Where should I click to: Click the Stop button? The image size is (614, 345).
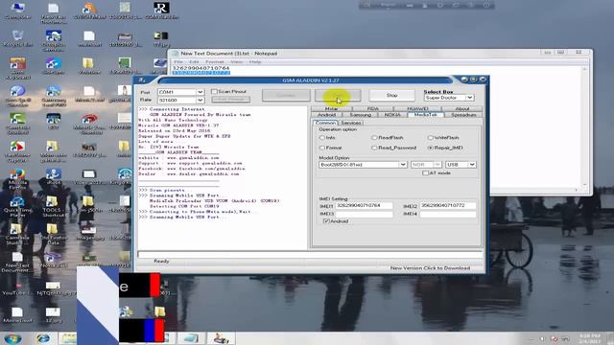391,95
